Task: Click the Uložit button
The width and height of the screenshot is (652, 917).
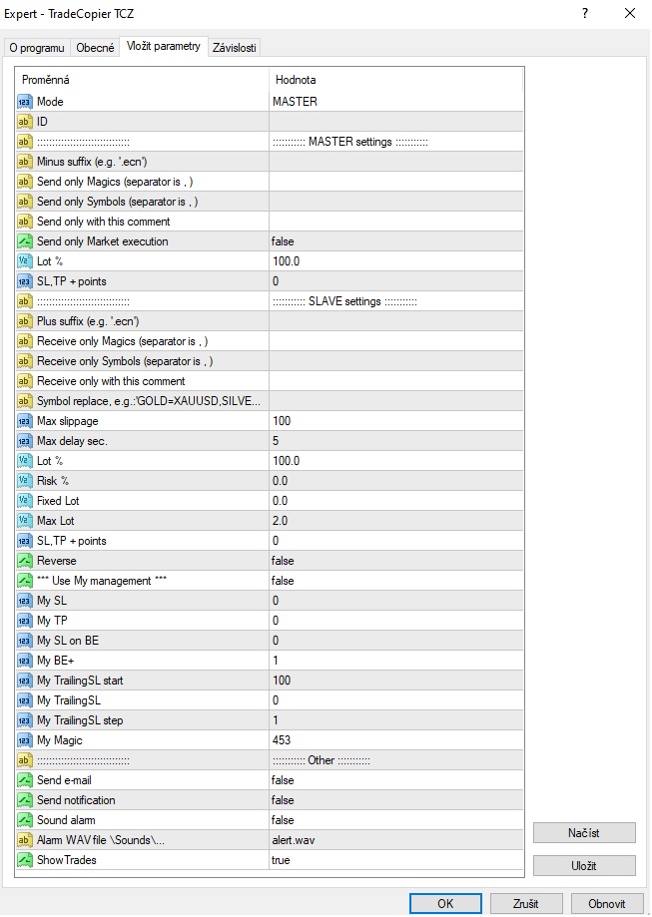Action: (583, 866)
